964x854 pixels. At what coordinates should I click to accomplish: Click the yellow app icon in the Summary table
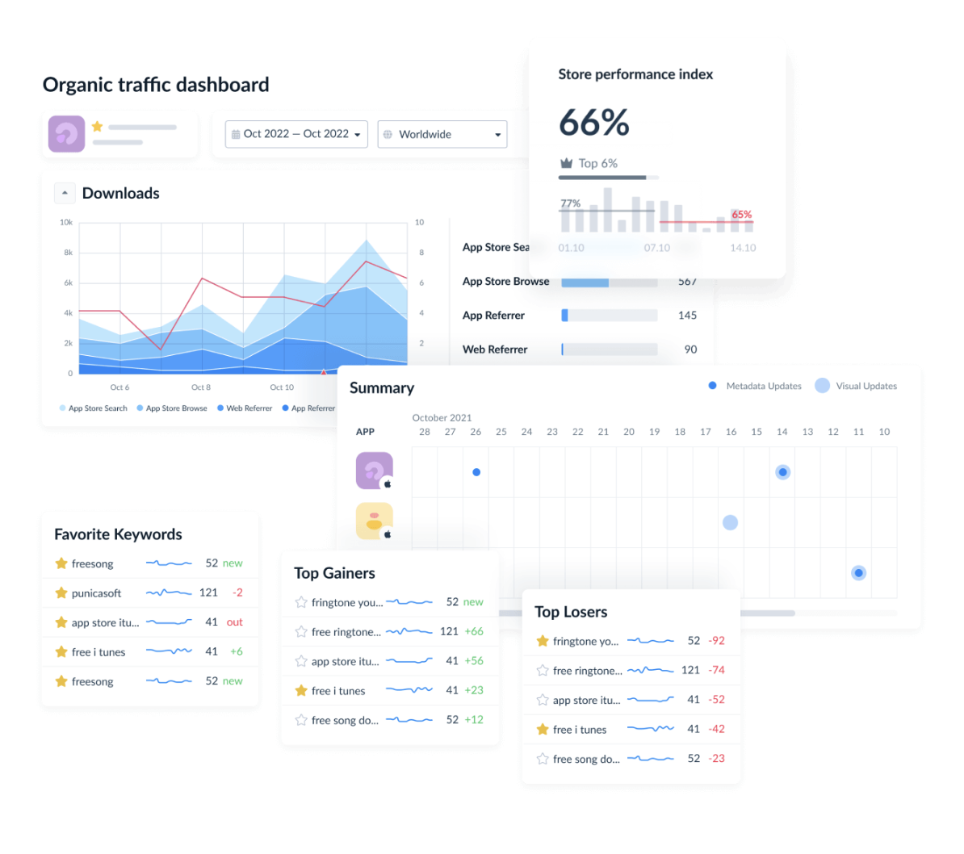click(374, 521)
